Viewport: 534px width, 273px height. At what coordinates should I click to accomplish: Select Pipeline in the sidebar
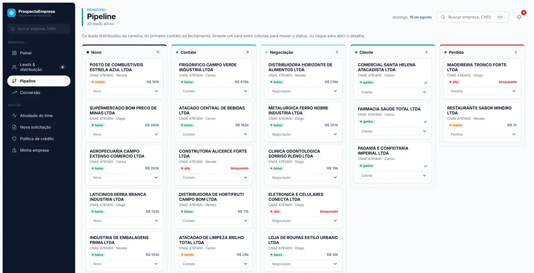[39, 81]
